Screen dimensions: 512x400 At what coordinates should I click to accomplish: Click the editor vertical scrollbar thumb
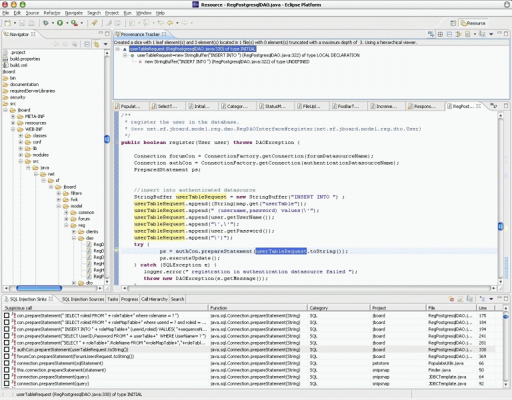[500, 226]
